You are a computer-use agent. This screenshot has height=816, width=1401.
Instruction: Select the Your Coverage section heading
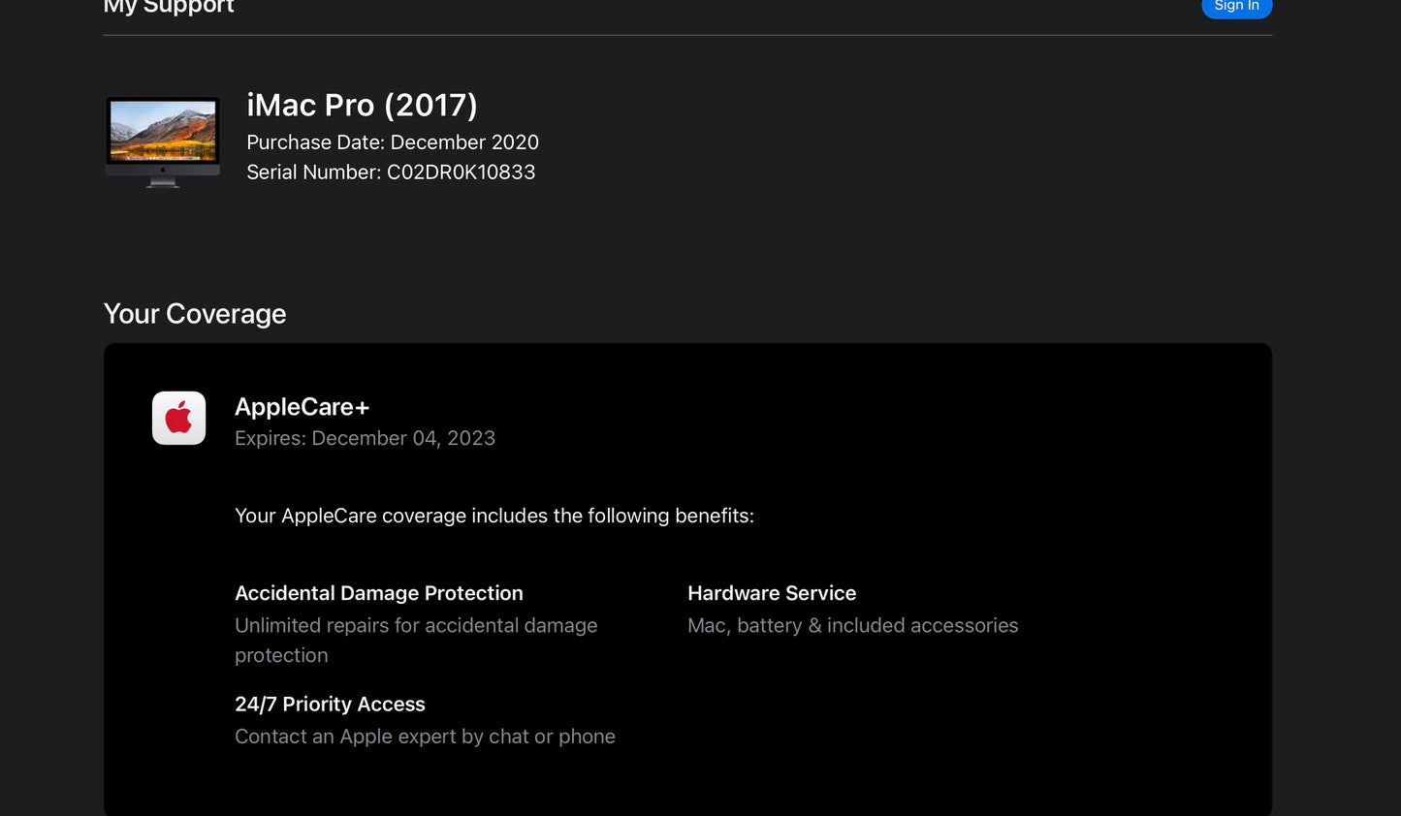coord(194,313)
